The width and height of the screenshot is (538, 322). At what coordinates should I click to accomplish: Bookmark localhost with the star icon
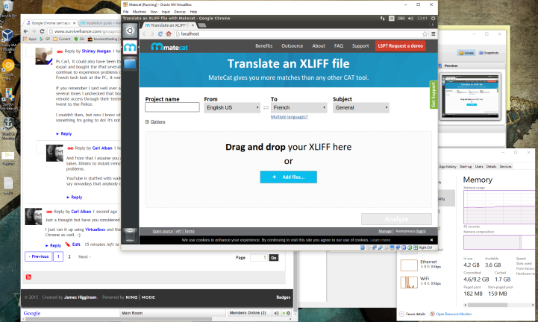click(425, 34)
